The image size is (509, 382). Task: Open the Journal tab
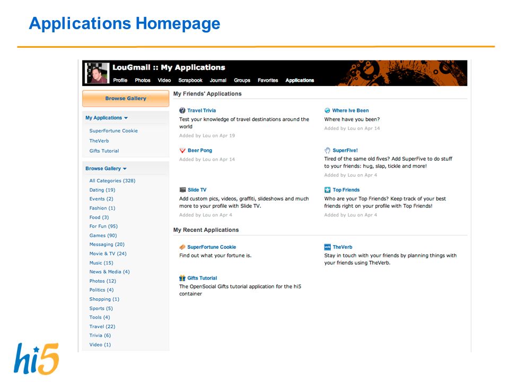tap(218, 80)
